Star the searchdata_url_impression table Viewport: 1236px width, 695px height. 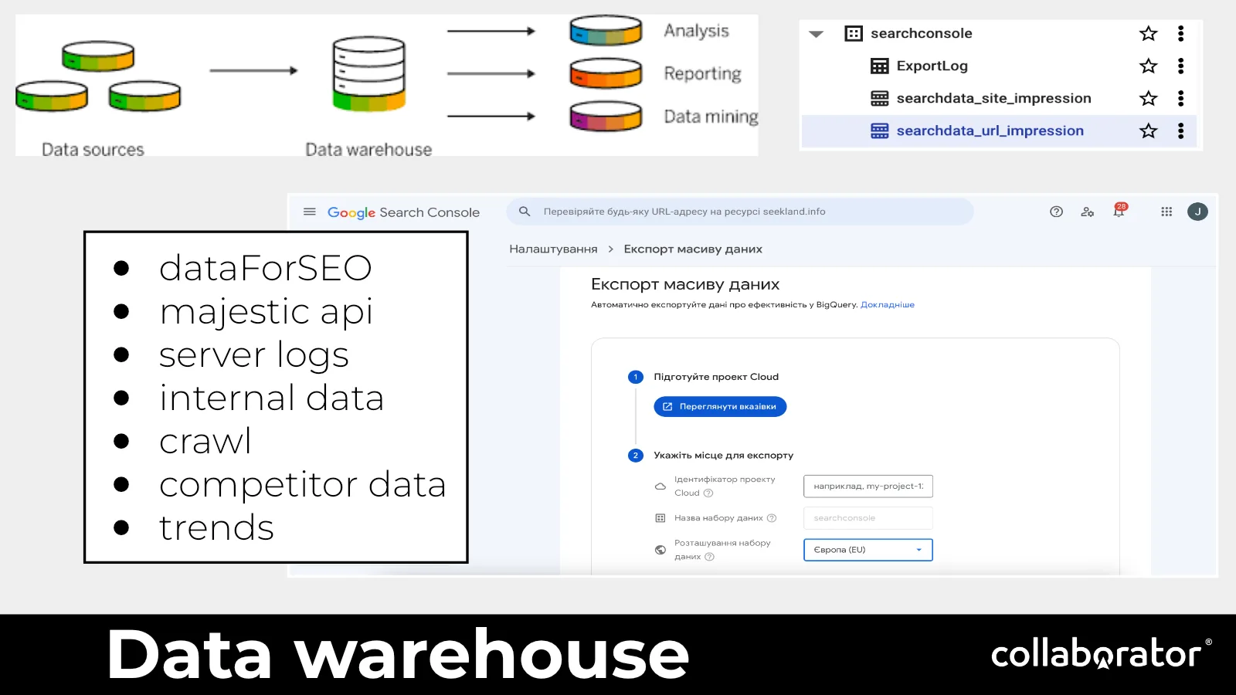pos(1149,131)
